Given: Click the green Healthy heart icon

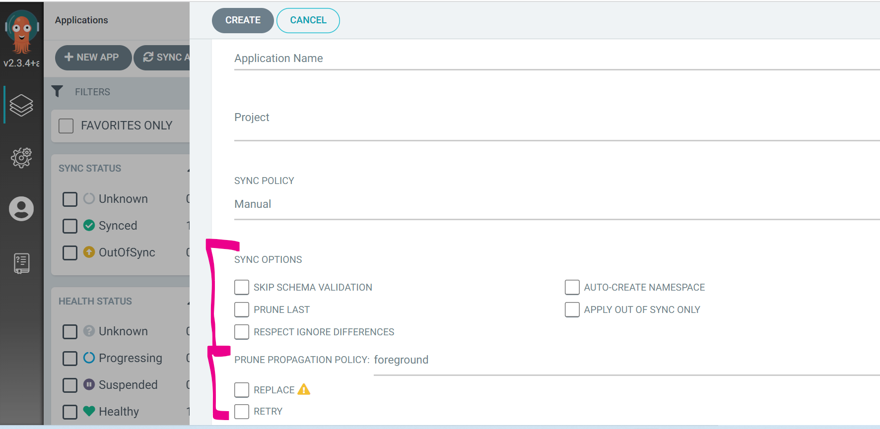Looking at the screenshot, I should coord(89,411).
